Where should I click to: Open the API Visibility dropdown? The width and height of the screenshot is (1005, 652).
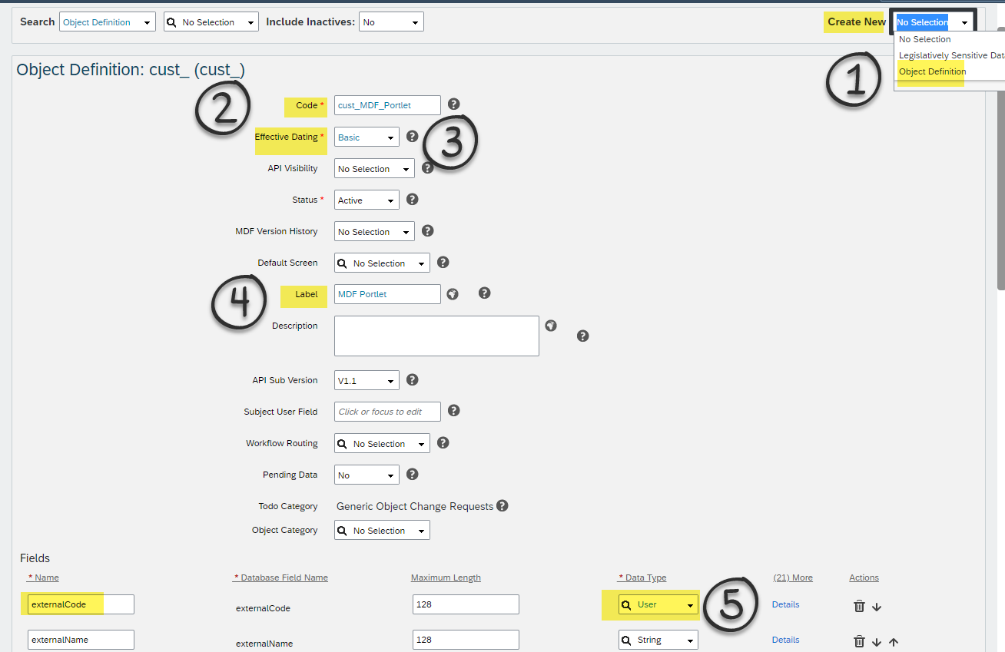coord(374,169)
